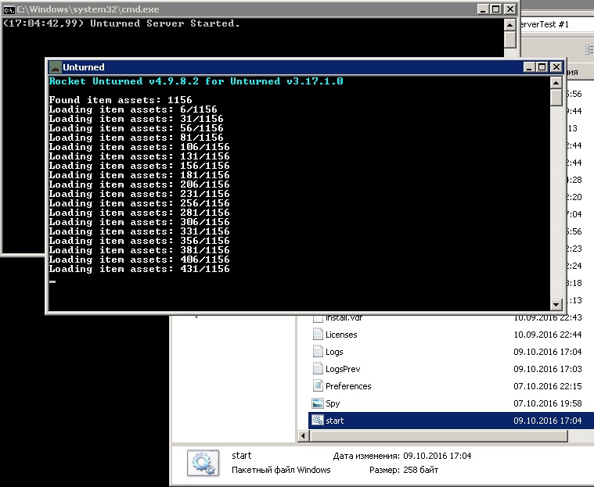Click Spy date 07.10.2016 19:58
This screenshot has height=487, width=594.
click(x=547, y=403)
